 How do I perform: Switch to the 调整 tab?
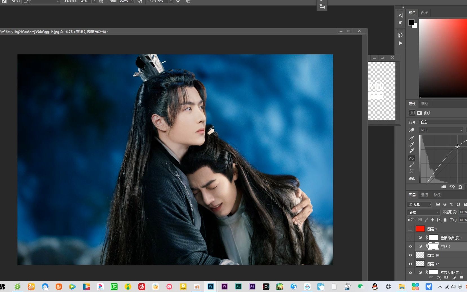pyautogui.click(x=424, y=104)
